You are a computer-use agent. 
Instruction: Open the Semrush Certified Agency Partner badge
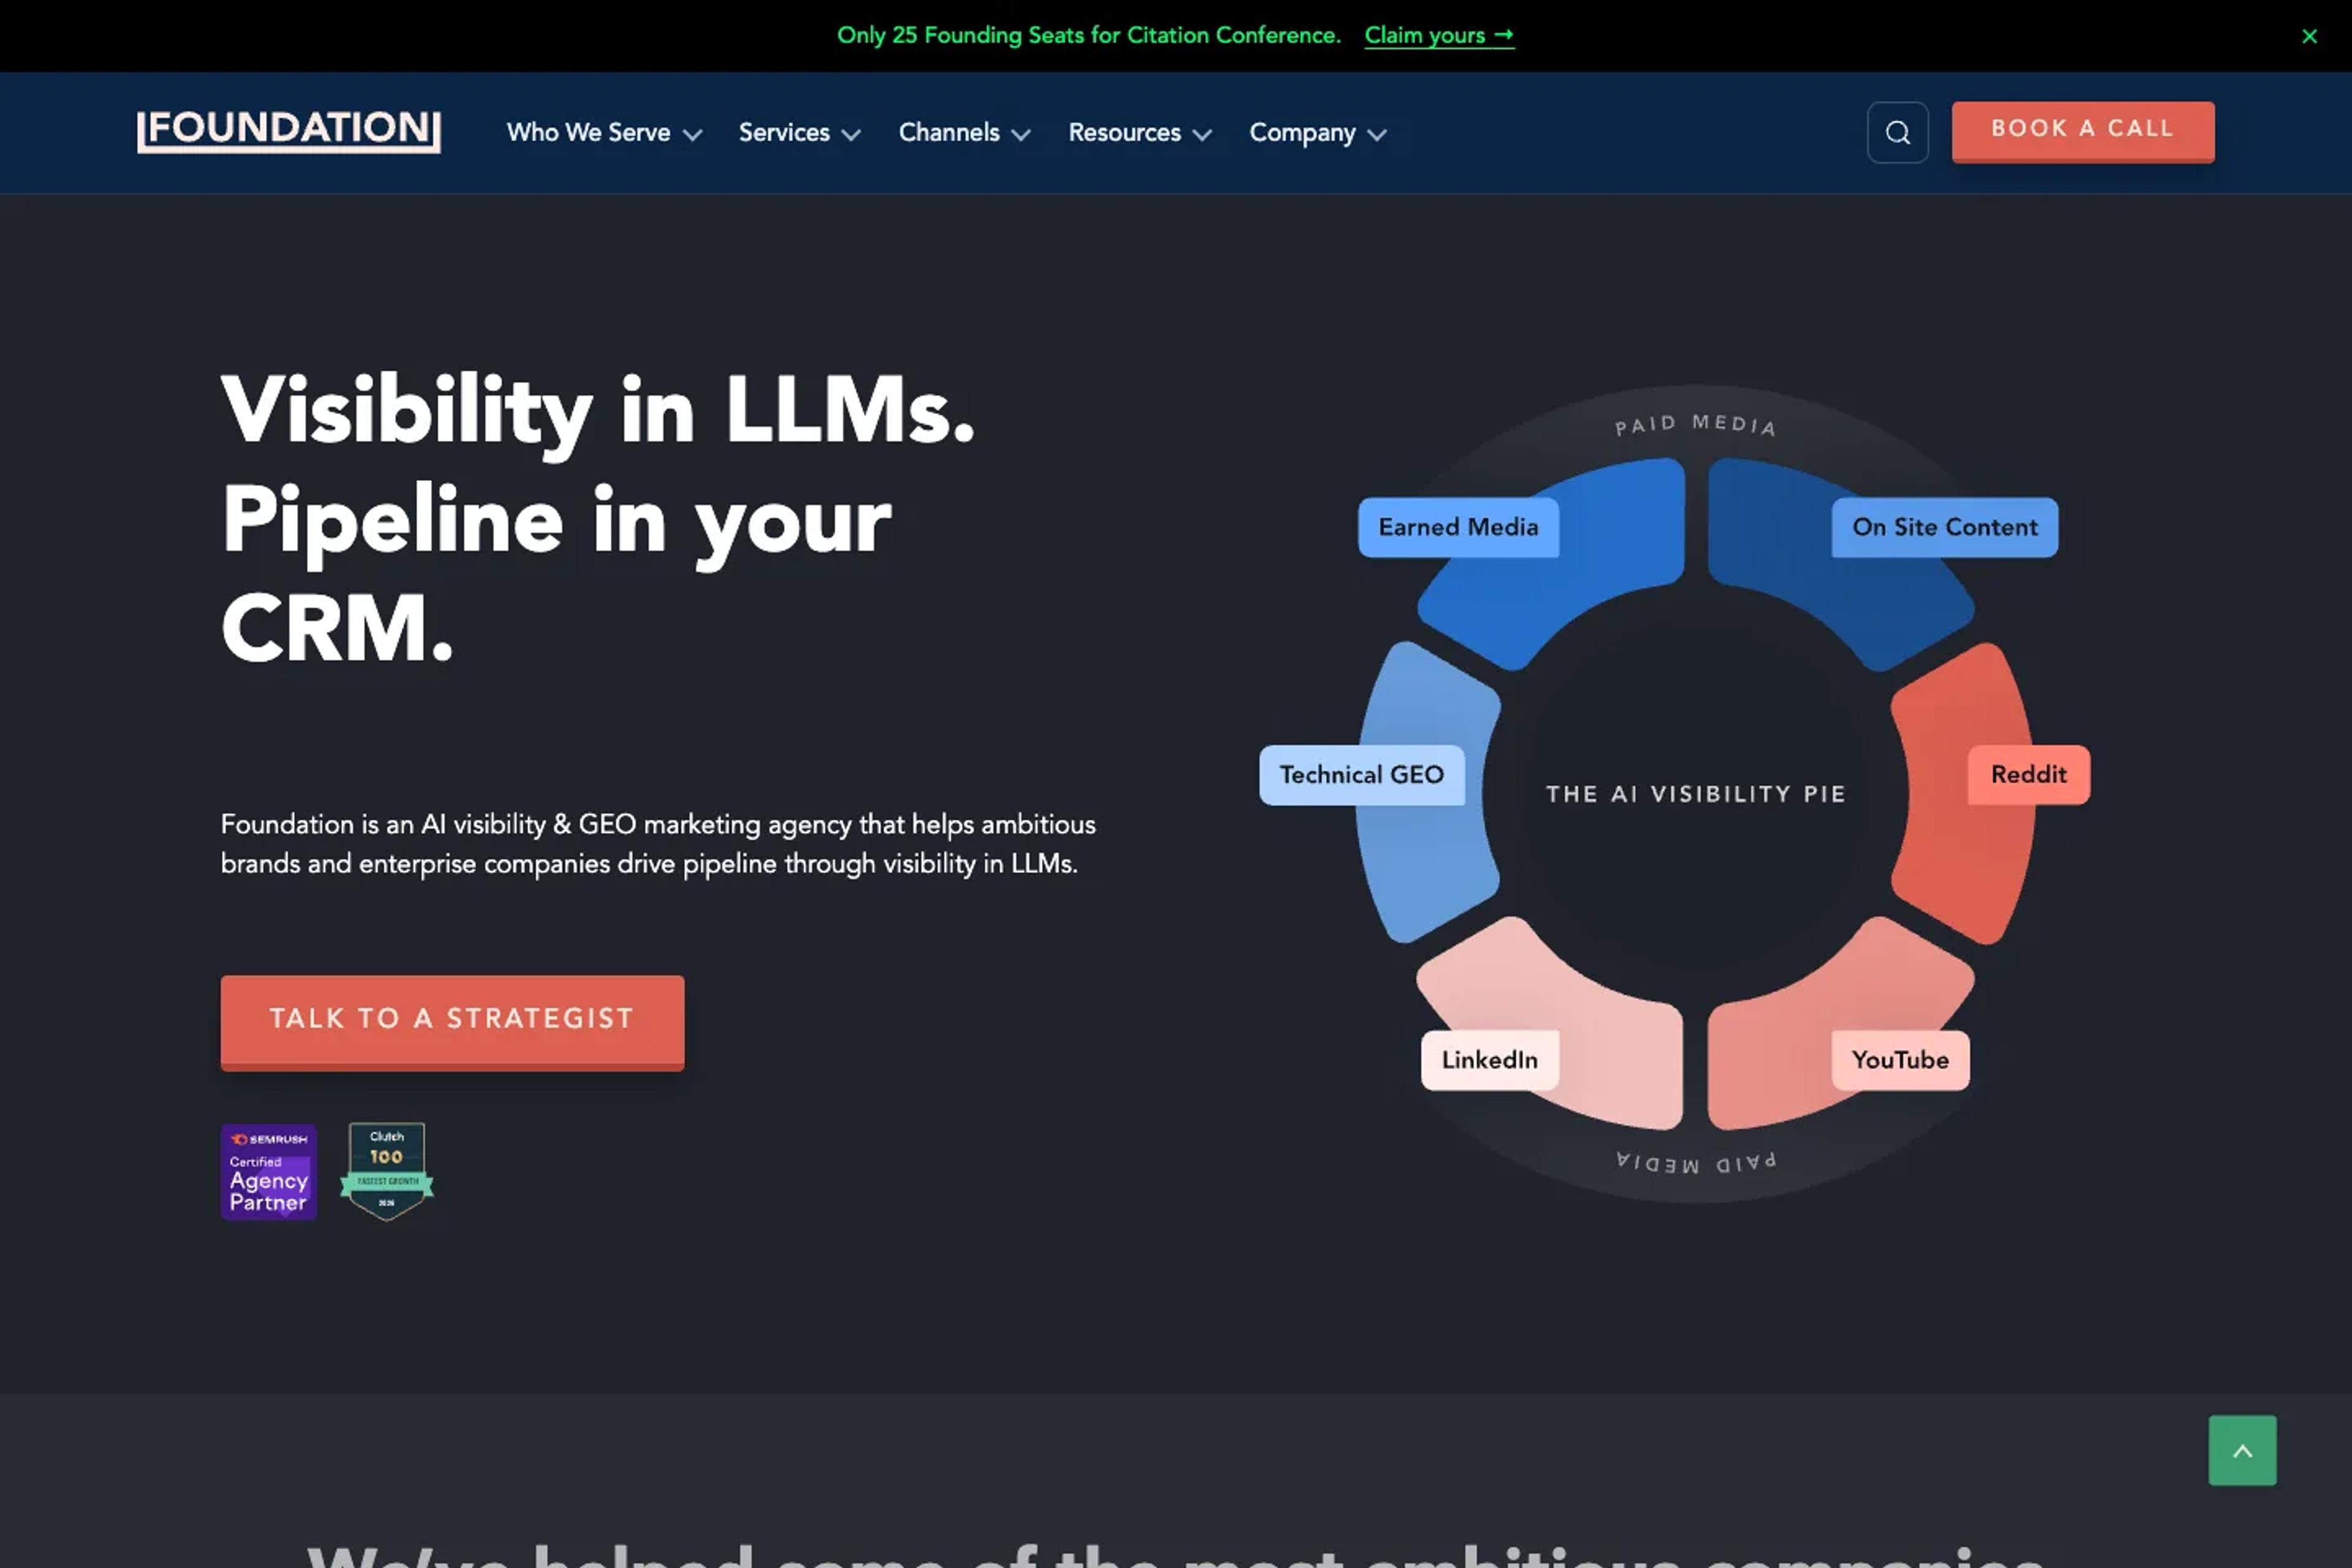[269, 1172]
